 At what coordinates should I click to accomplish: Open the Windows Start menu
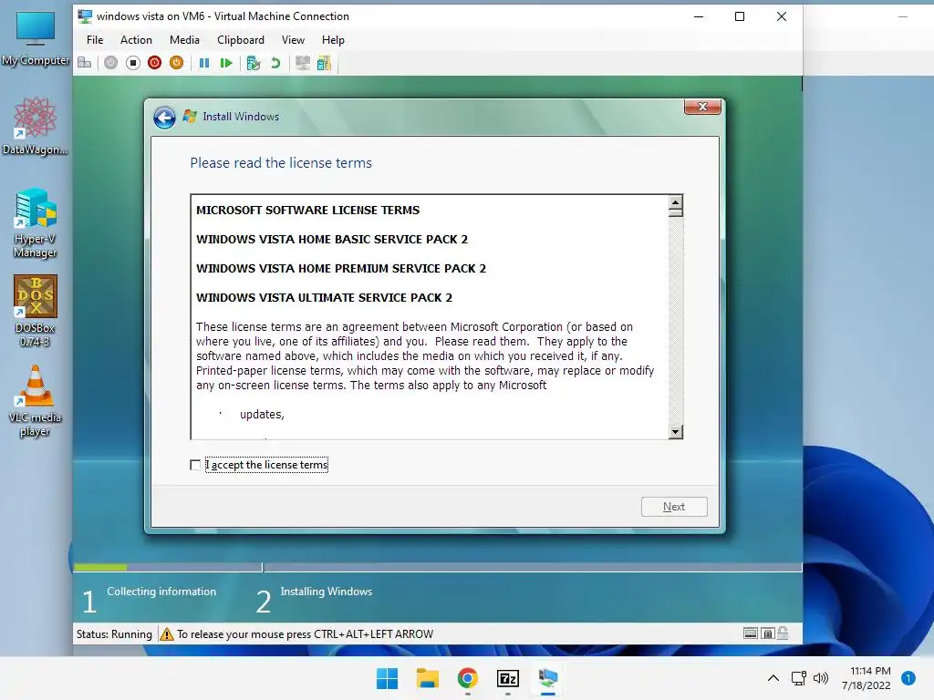click(387, 678)
